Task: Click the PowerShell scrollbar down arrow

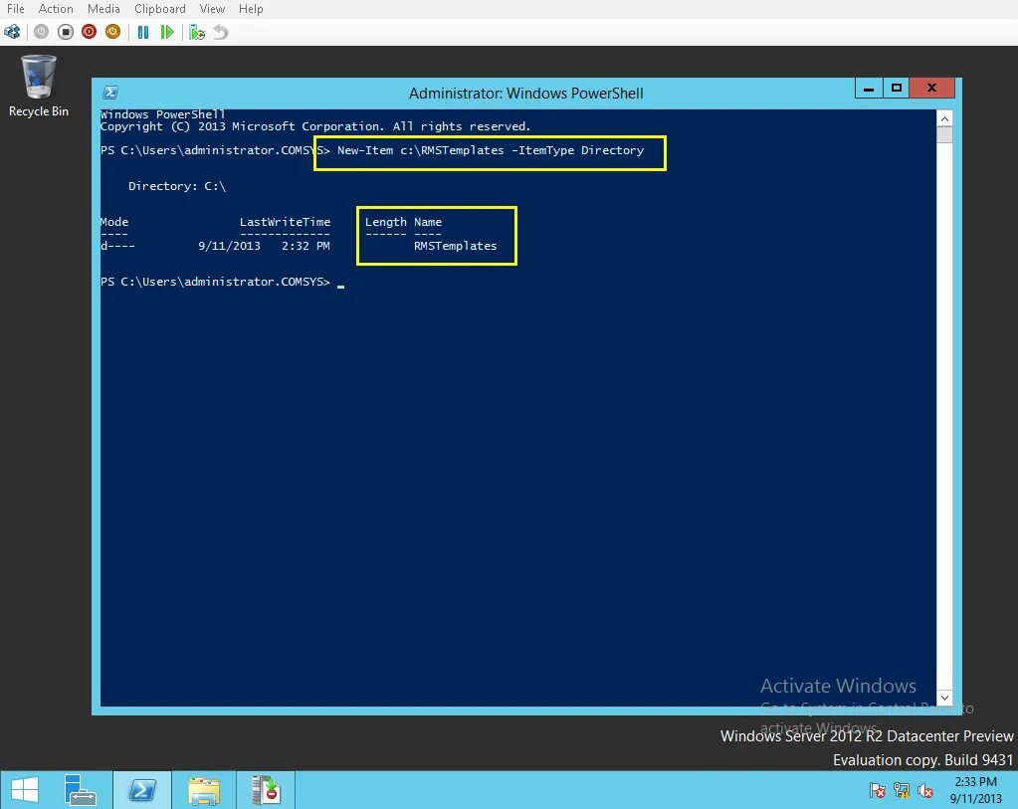Action: click(x=944, y=698)
